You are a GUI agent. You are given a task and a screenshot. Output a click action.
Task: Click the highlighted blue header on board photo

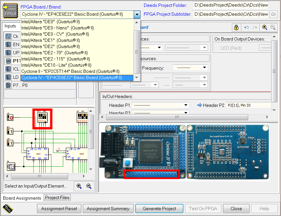152,174
